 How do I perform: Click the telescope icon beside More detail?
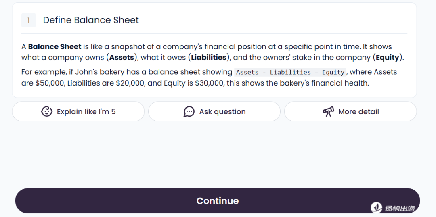(x=328, y=112)
